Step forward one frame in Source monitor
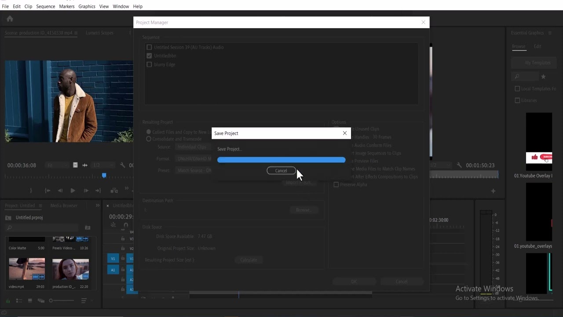The height and width of the screenshot is (317, 563). [86, 191]
